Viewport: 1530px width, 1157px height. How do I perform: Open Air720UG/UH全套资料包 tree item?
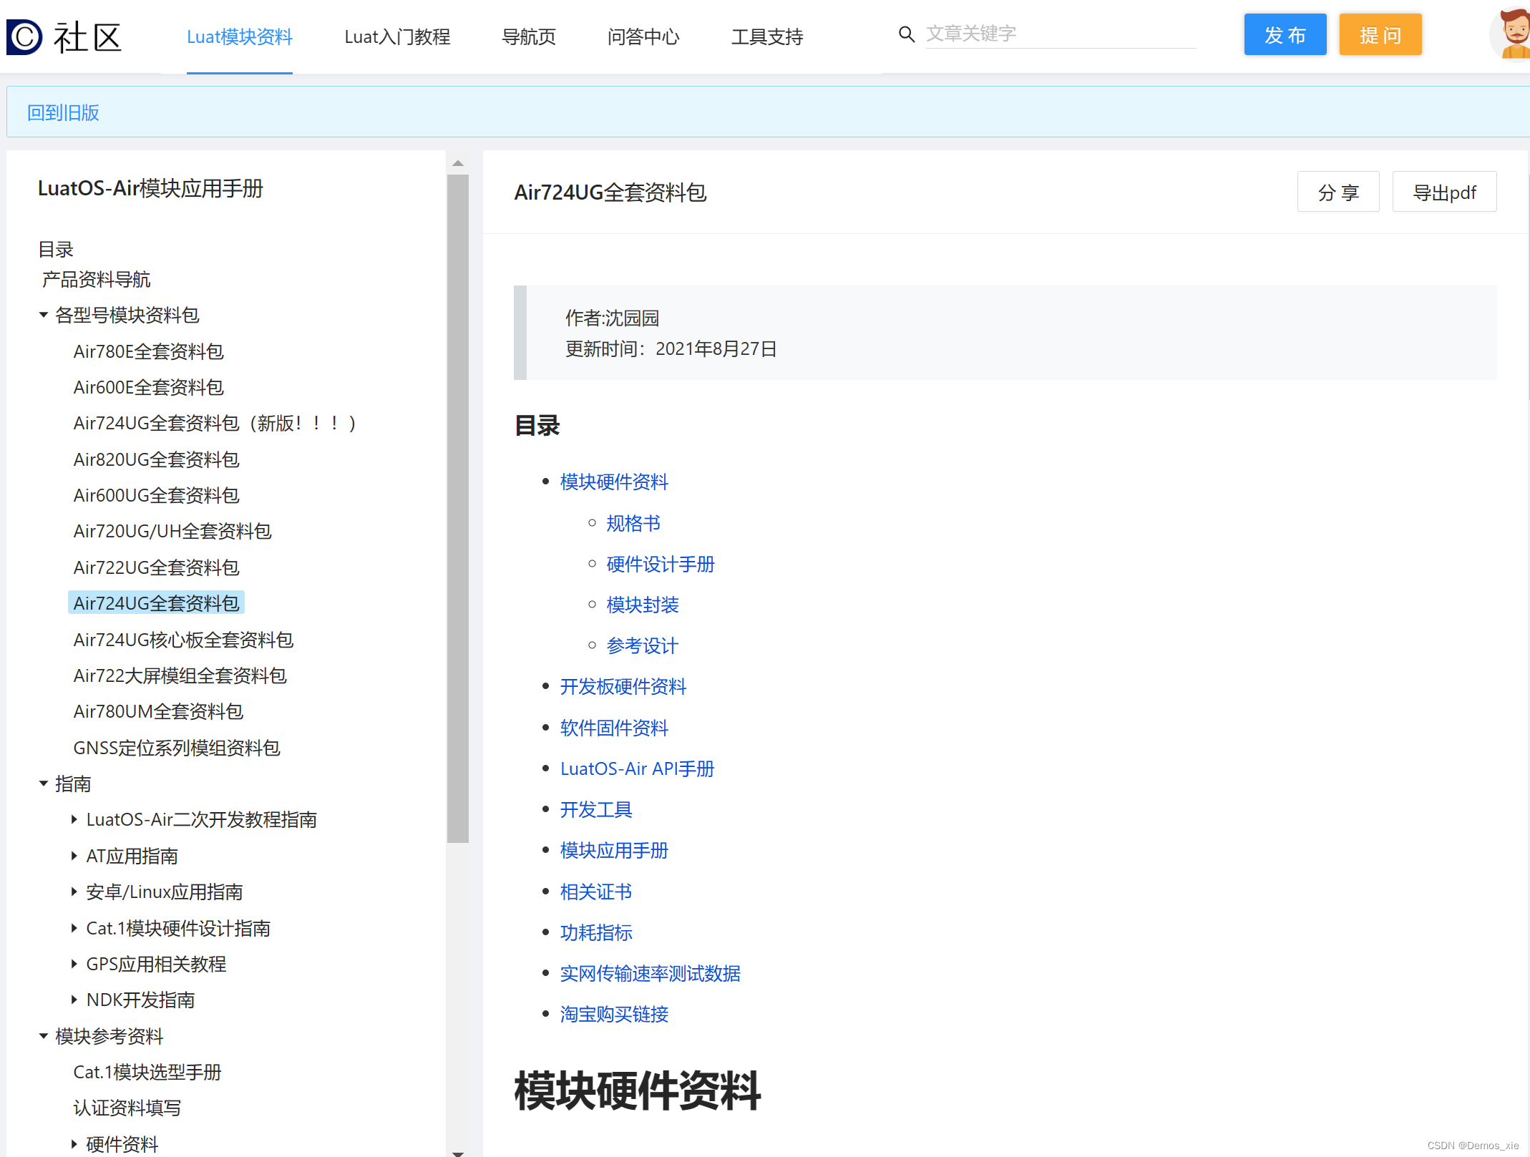click(172, 531)
